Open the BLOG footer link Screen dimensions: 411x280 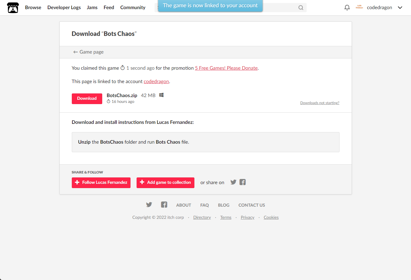click(x=224, y=205)
